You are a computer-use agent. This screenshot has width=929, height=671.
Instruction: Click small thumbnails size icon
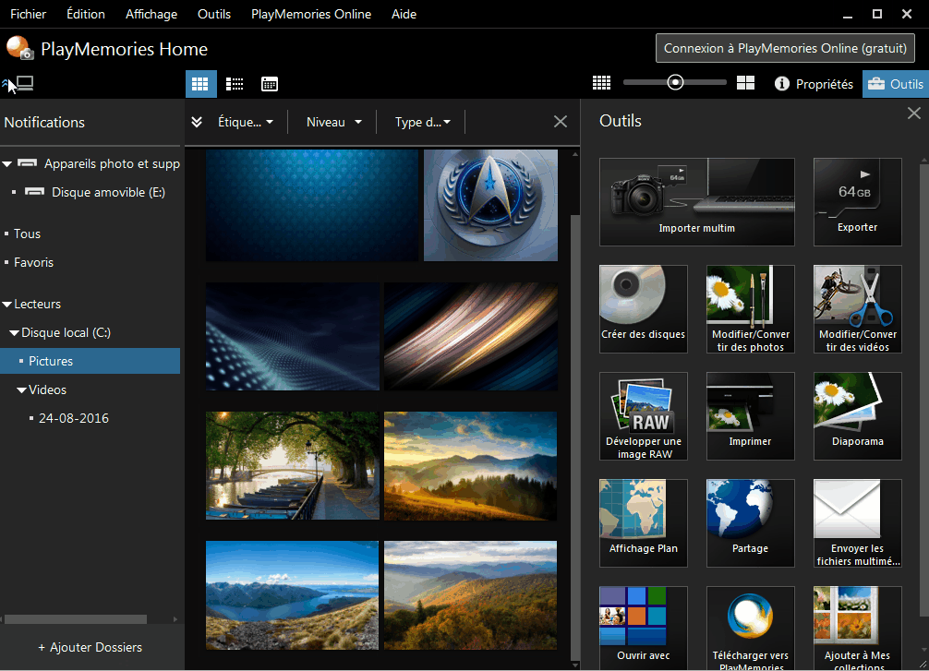[601, 83]
